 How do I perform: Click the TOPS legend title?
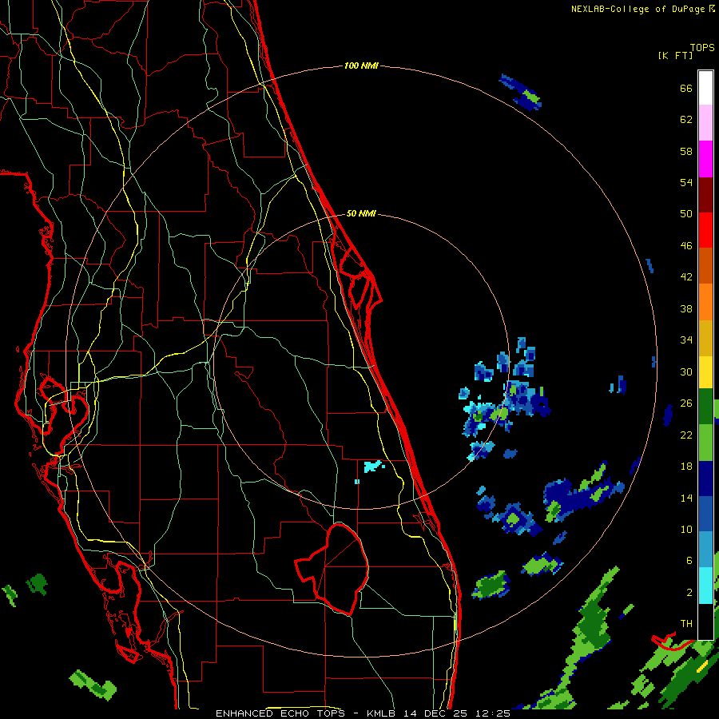702,47
